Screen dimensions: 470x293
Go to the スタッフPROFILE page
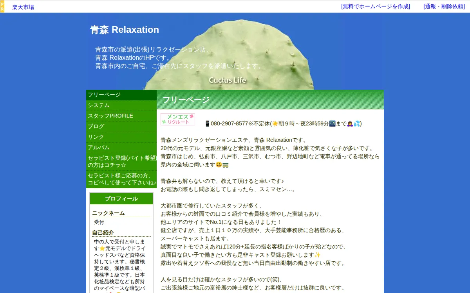point(110,116)
